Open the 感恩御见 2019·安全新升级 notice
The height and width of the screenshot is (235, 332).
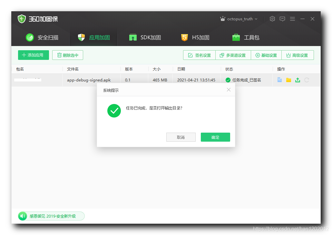point(53,216)
